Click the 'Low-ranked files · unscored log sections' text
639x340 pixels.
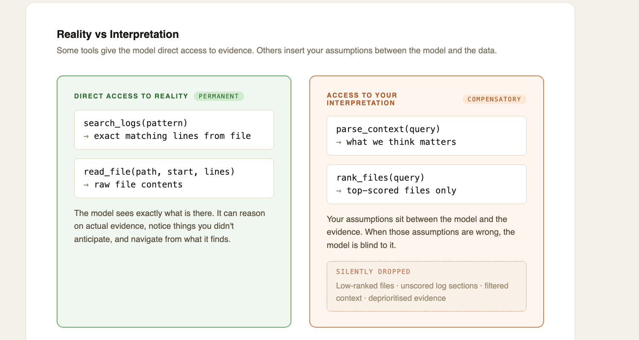(422, 292)
